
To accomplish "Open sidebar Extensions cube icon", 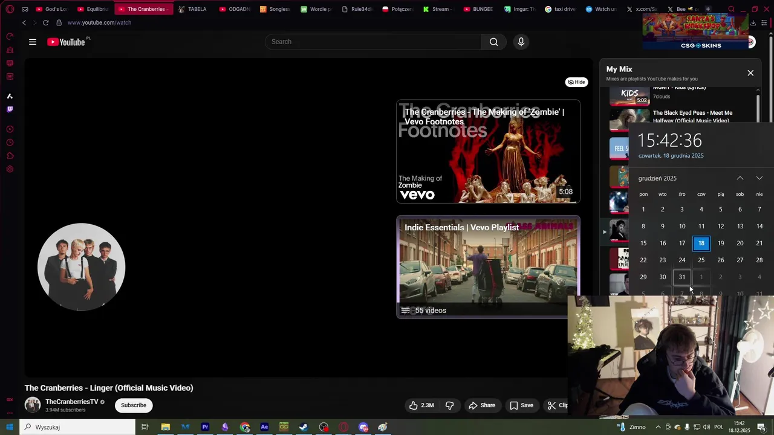I will click(10, 156).
